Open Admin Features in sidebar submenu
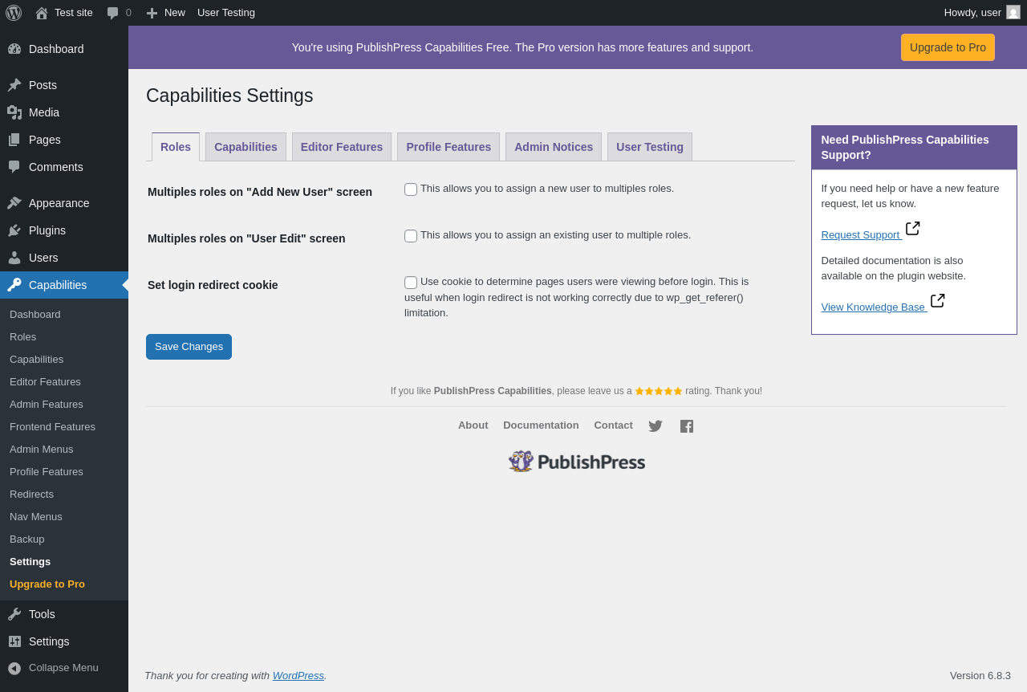The height and width of the screenshot is (692, 1027). click(64, 405)
